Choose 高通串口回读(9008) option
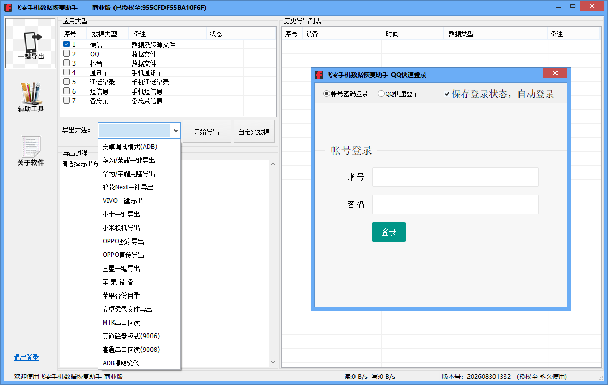 pyautogui.click(x=139, y=349)
